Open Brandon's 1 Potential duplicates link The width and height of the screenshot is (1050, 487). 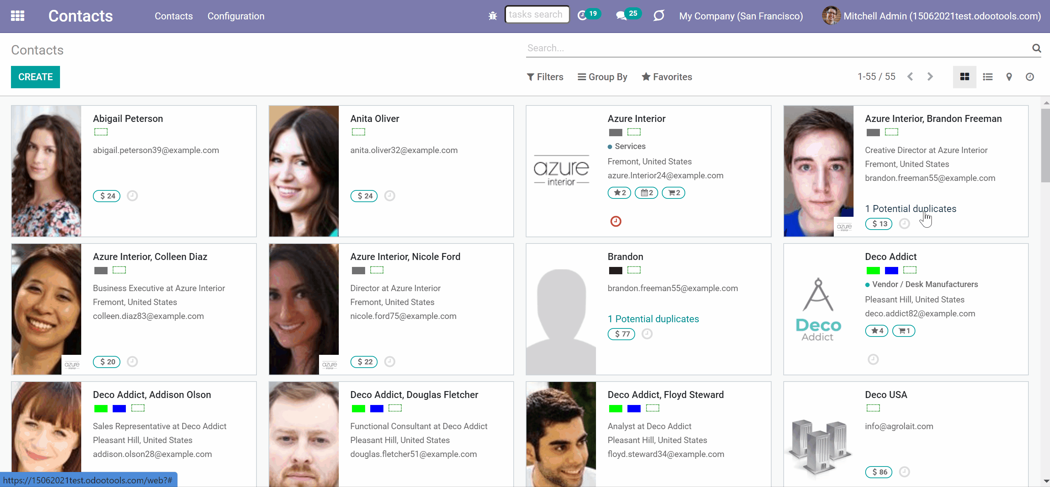pyautogui.click(x=653, y=319)
